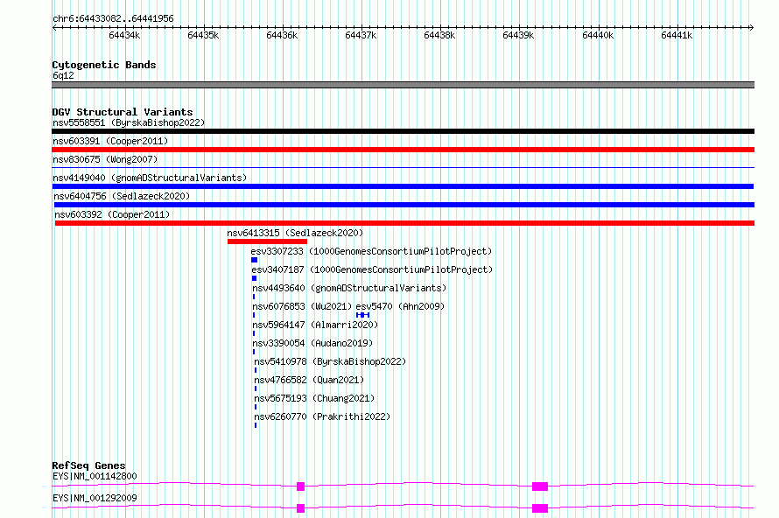
Task: Open nsv4493640 (gnomADStructuralVariants) label
Action: (x=349, y=288)
